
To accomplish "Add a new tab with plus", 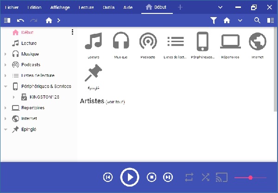I will pyautogui.click(x=180, y=7).
